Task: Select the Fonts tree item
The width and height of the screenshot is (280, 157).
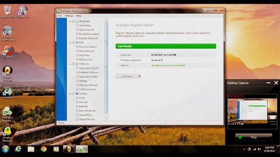Action: coord(82,98)
